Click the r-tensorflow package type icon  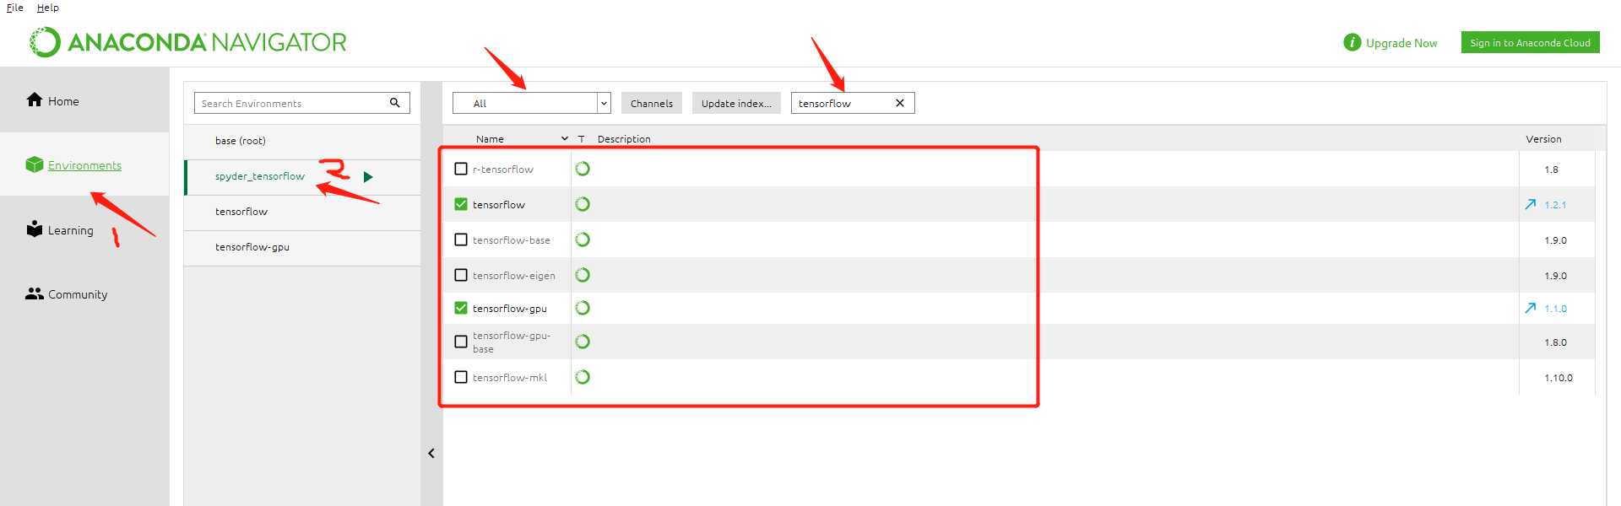coord(583,169)
